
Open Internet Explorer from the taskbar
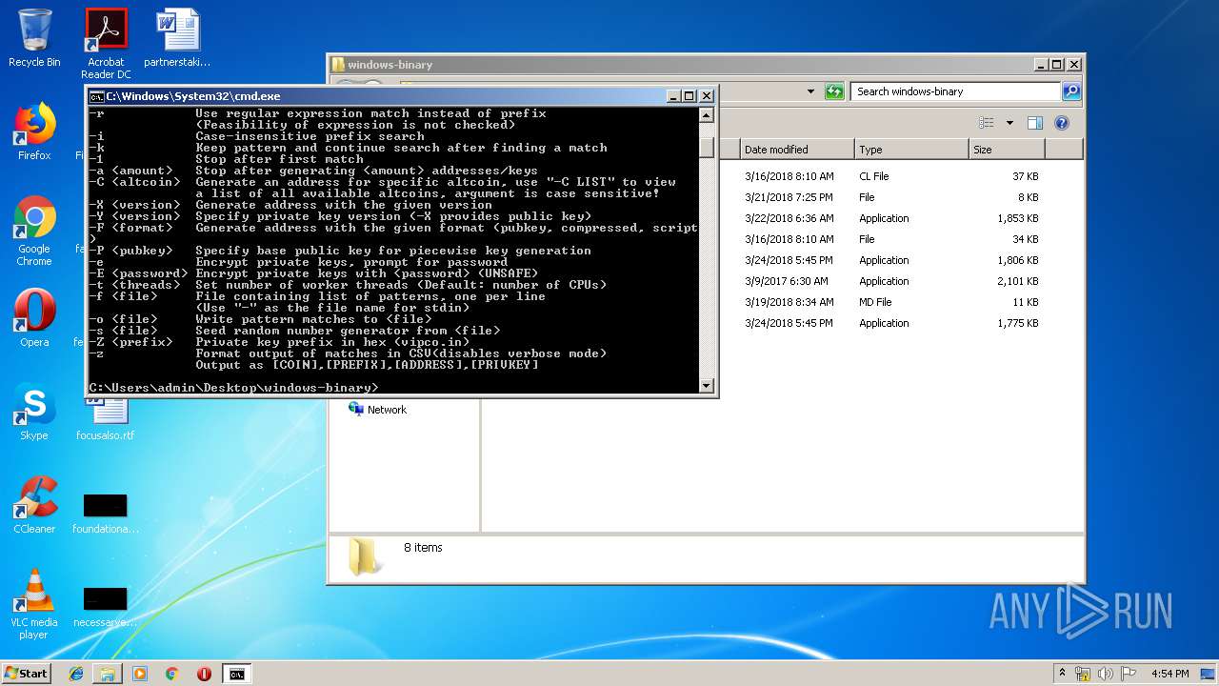point(76,674)
